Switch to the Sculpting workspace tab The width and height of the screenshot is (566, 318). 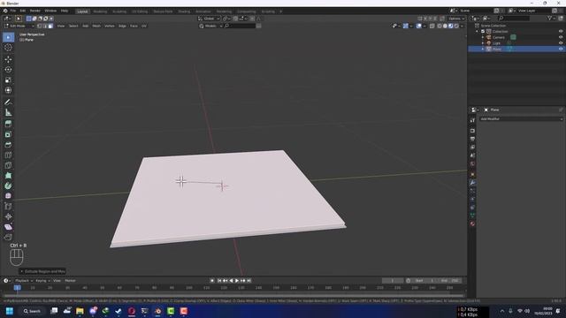(x=119, y=11)
